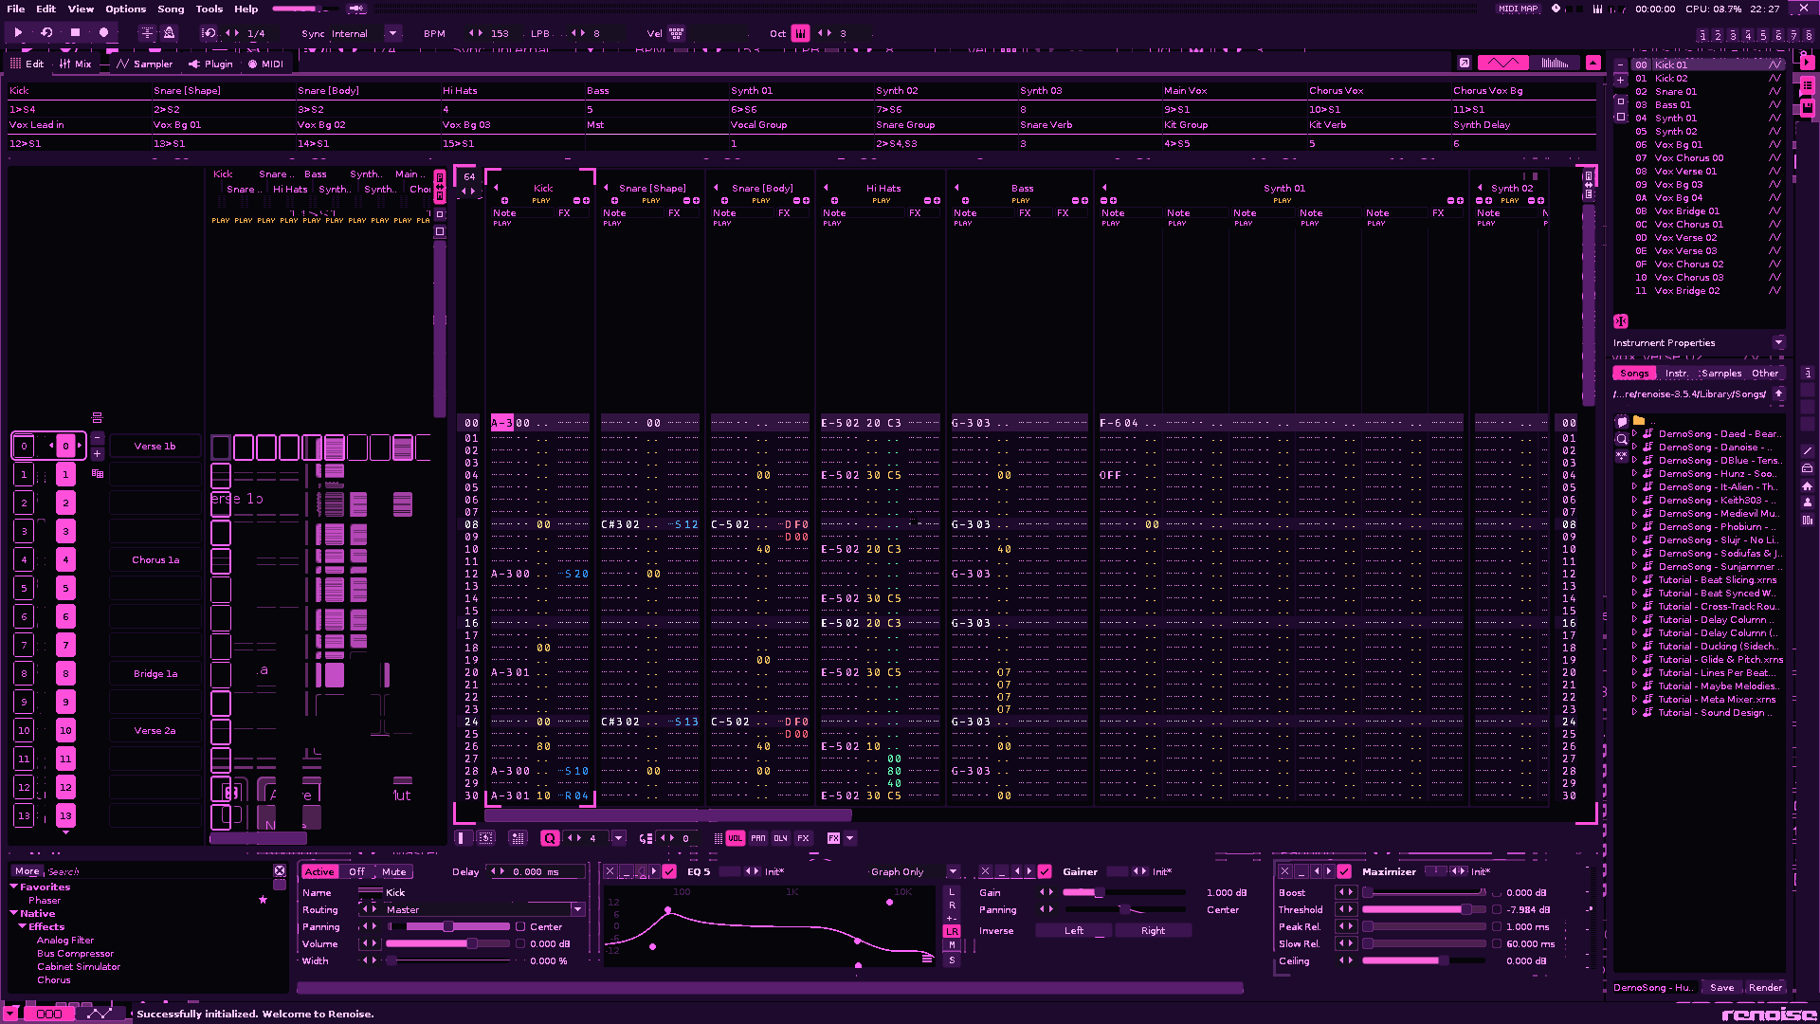Screen dimensions: 1820x1024
Task: Enable record edit mode icon
Action: coord(103,32)
